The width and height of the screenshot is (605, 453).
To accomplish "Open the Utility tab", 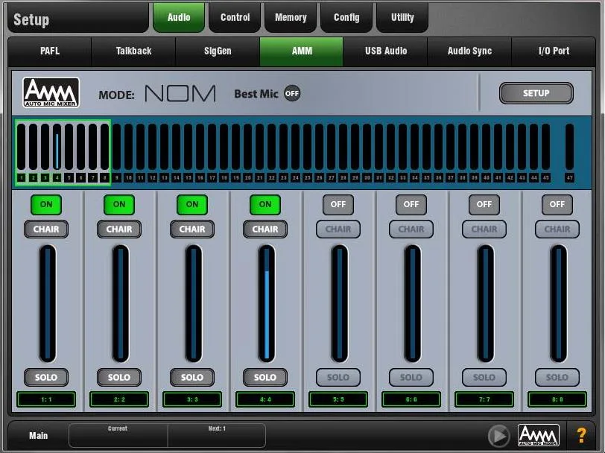I will 402,17.
